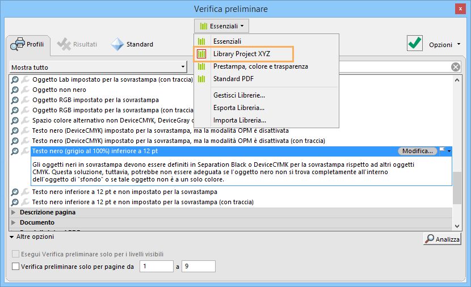The width and height of the screenshot is (471, 287).
Task: Enable Verifica preliminare solo per pagine da
Action: [16, 266]
